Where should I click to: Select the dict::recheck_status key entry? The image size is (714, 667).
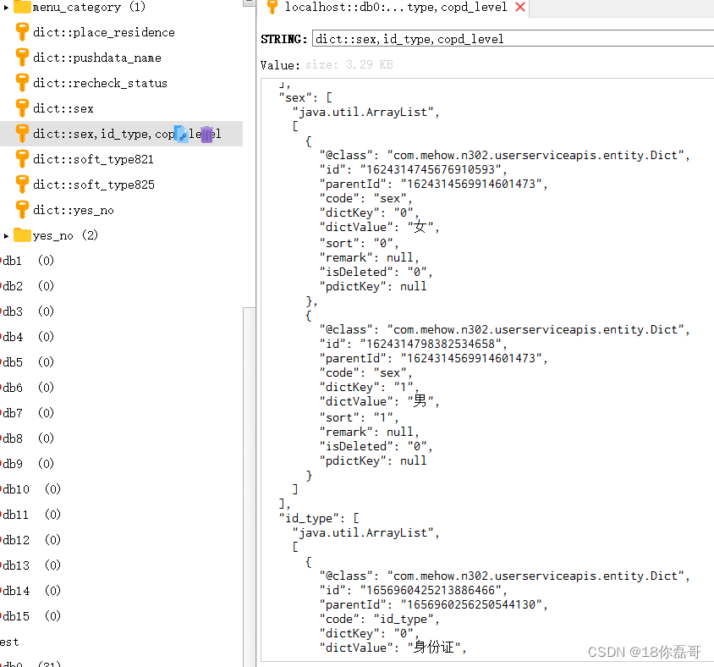click(x=23, y=83)
